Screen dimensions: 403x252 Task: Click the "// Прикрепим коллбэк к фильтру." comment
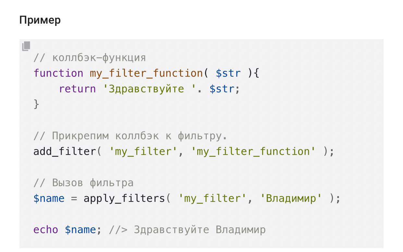click(130, 136)
